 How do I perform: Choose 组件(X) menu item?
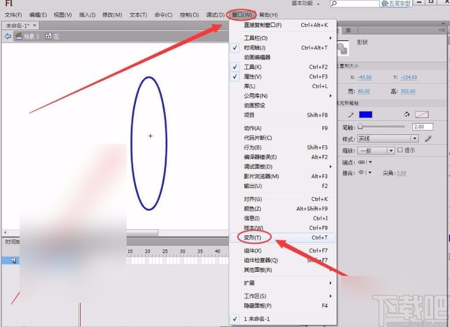[x=283, y=251]
